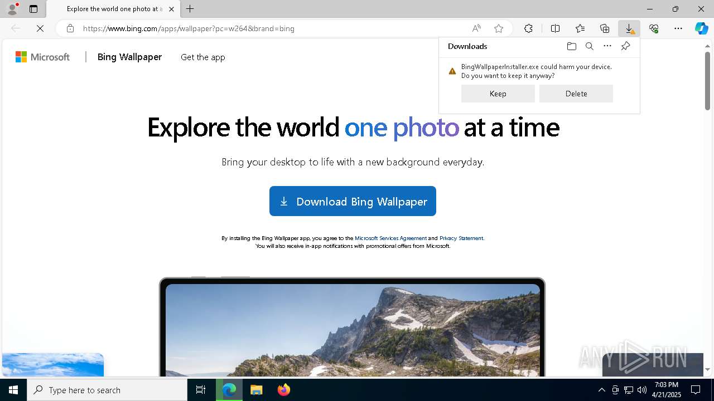Viewport: 714px width, 401px height.
Task: Add this page to favorites star
Action: click(499, 28)
